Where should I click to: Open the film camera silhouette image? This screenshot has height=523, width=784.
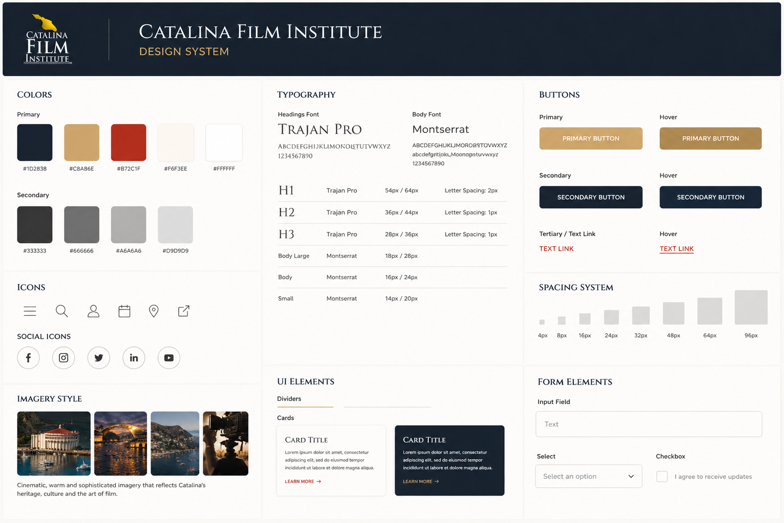click(x=226, y=444)
